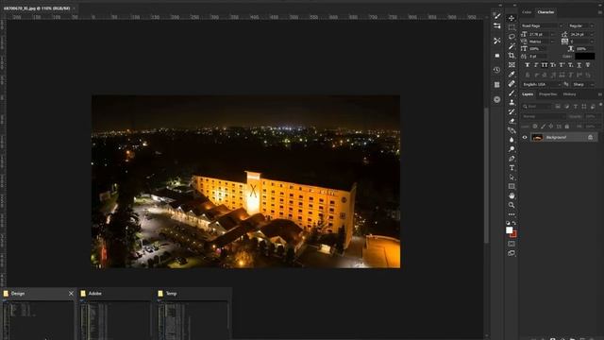Select the Lasso tool
This screenshot has height=340, width=604.
coord(512,37)
